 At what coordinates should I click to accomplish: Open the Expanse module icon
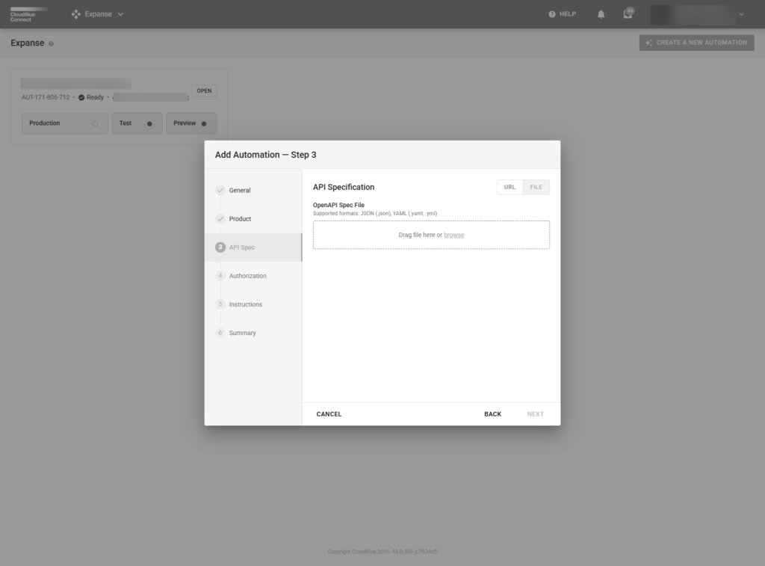[76, 14]
